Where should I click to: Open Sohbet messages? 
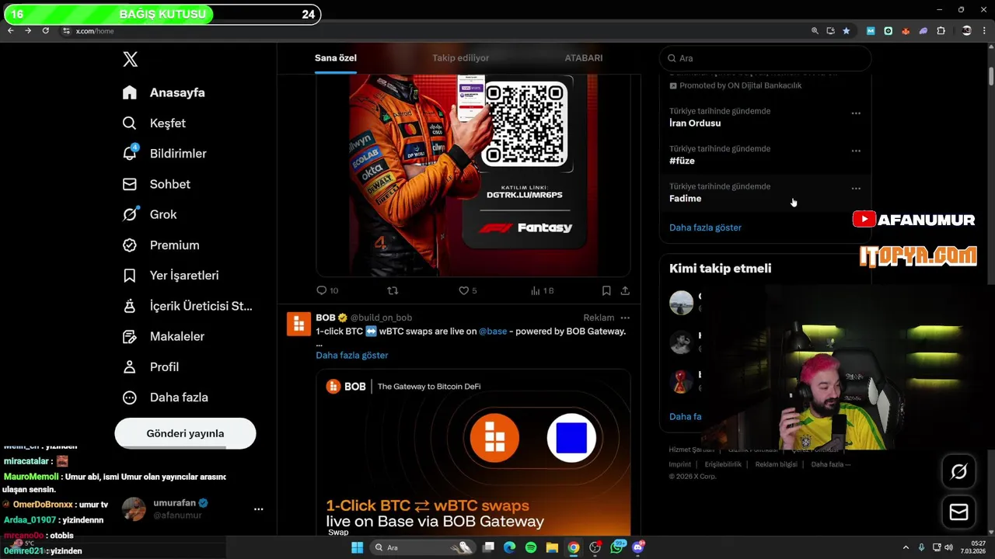tap(156, 184)
